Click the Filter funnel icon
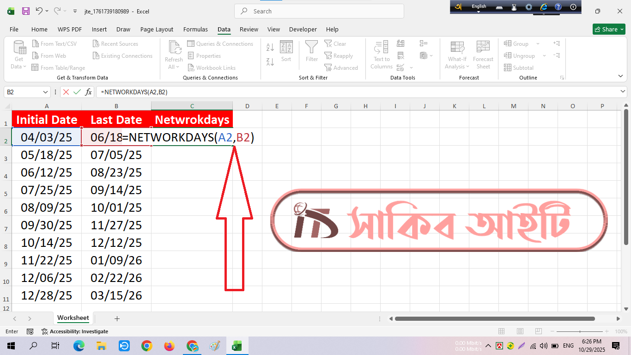 (312, 50)
